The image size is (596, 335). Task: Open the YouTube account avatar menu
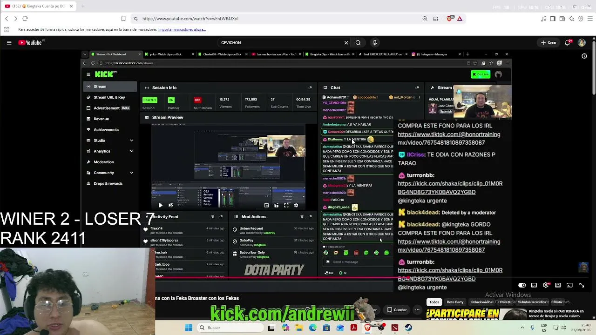coord(582,43)
